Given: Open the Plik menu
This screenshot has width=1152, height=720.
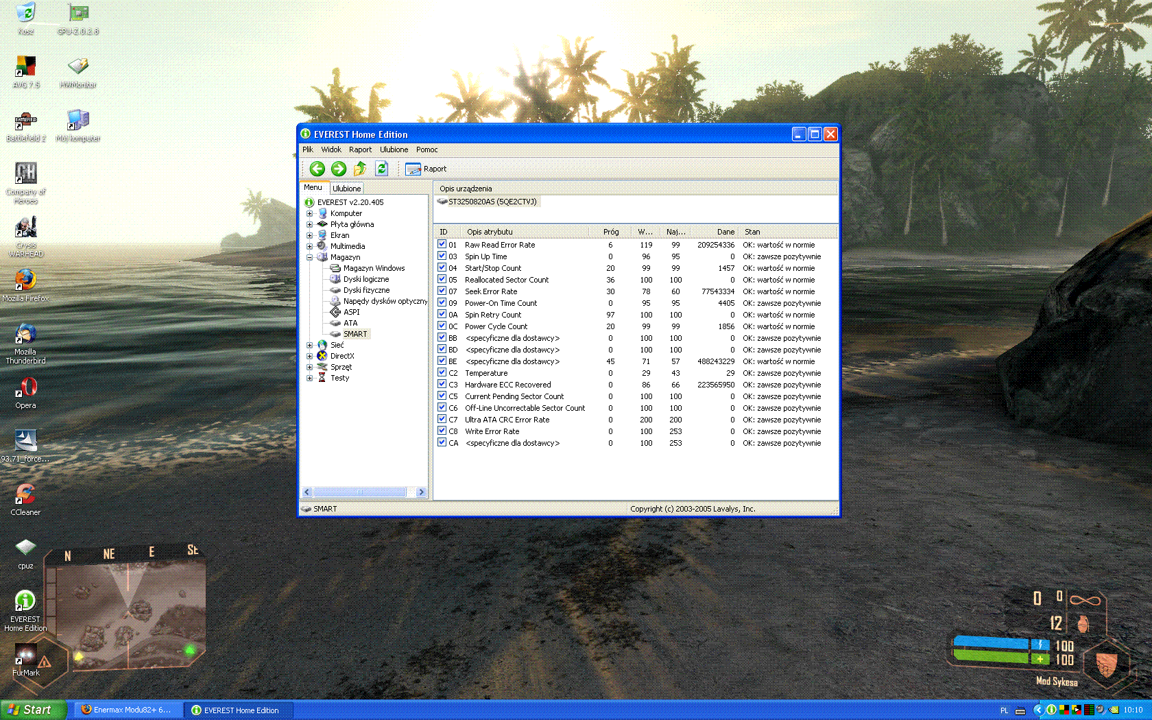Looking at the screenshot, I should click(308, 149).
